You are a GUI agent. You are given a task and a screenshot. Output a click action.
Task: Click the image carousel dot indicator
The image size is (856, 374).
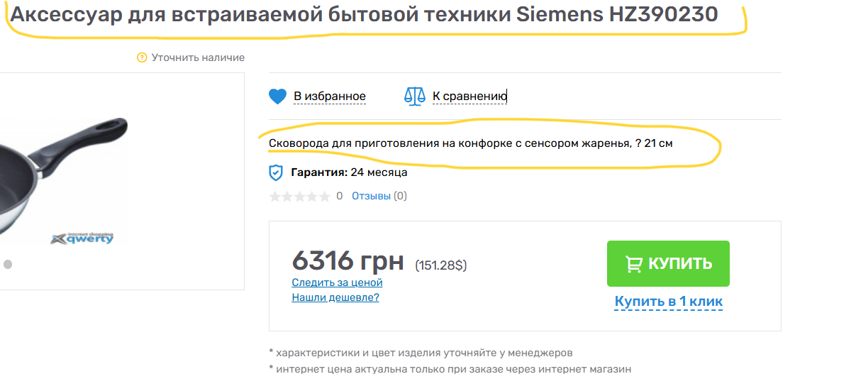(8, 264)
